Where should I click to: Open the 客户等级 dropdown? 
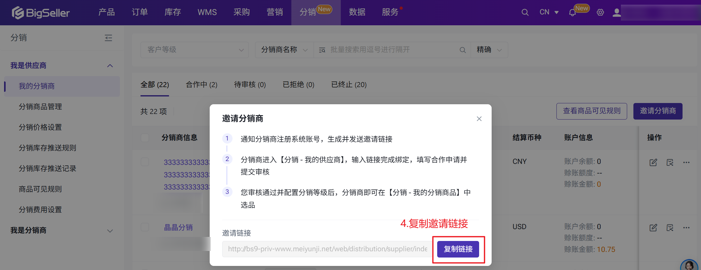(x=195, y=50)
